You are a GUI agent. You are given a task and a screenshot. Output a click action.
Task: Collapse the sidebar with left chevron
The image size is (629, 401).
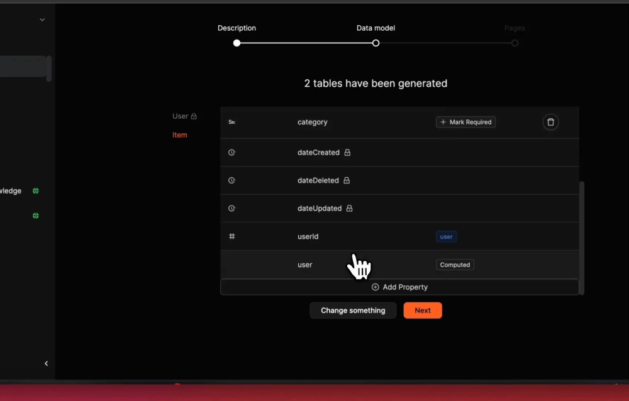(46, 363)
